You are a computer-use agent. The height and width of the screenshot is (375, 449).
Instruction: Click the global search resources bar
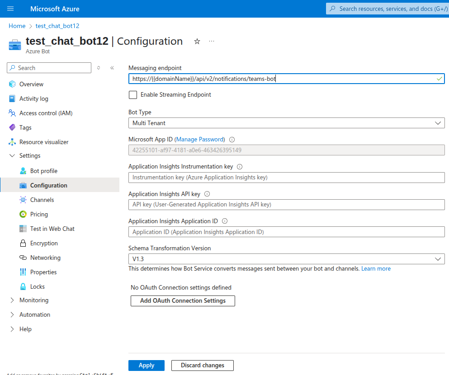[x=388, y=9]
